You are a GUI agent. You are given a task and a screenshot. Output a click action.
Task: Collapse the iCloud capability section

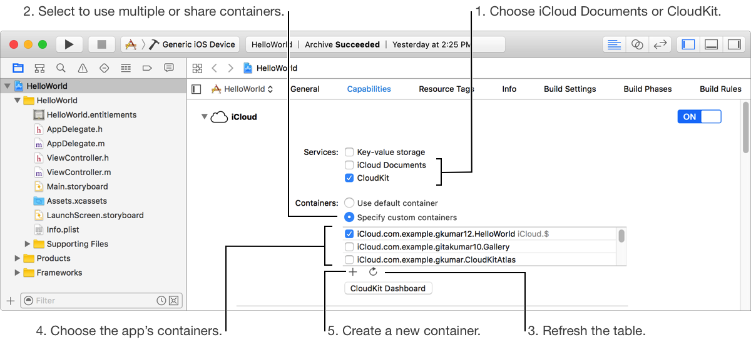tap(203, 117)
